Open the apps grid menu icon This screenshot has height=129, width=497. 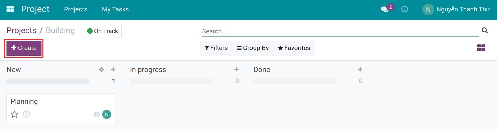tap(10, 9)
